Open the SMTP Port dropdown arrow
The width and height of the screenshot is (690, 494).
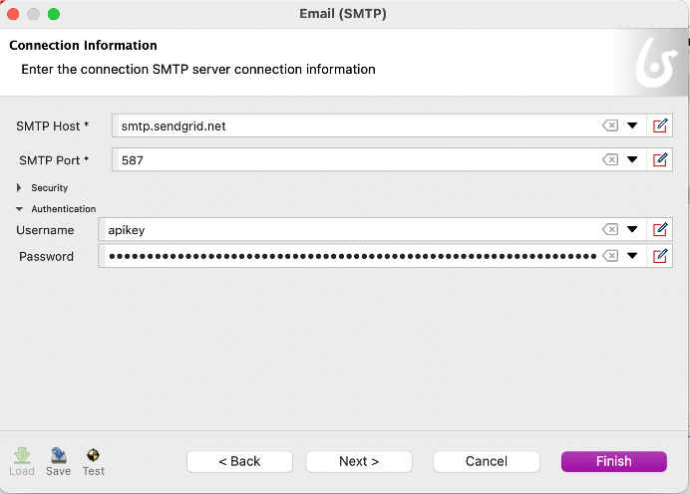point(632,159)
